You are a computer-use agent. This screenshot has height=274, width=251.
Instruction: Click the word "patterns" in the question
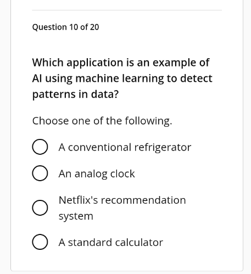(x=54, y=94)
